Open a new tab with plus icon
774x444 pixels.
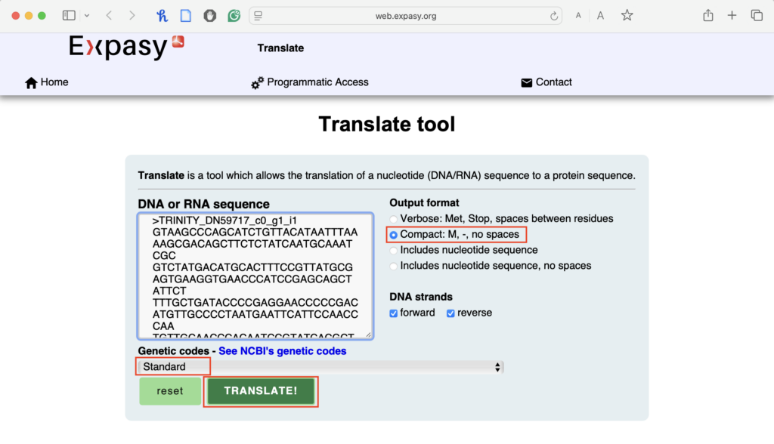(x=732, y=15)
